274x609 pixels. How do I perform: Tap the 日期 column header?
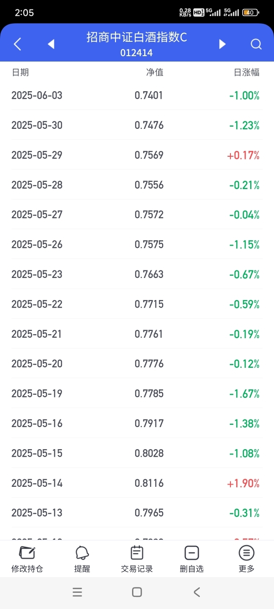(20, 72)
